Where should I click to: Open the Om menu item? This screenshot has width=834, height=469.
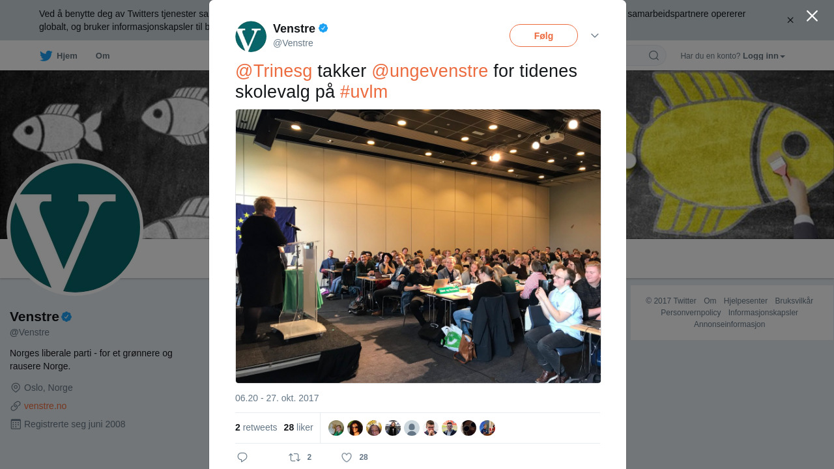(102, 56)
